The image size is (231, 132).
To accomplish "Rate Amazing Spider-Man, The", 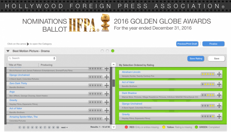I will tap(95, 119).
